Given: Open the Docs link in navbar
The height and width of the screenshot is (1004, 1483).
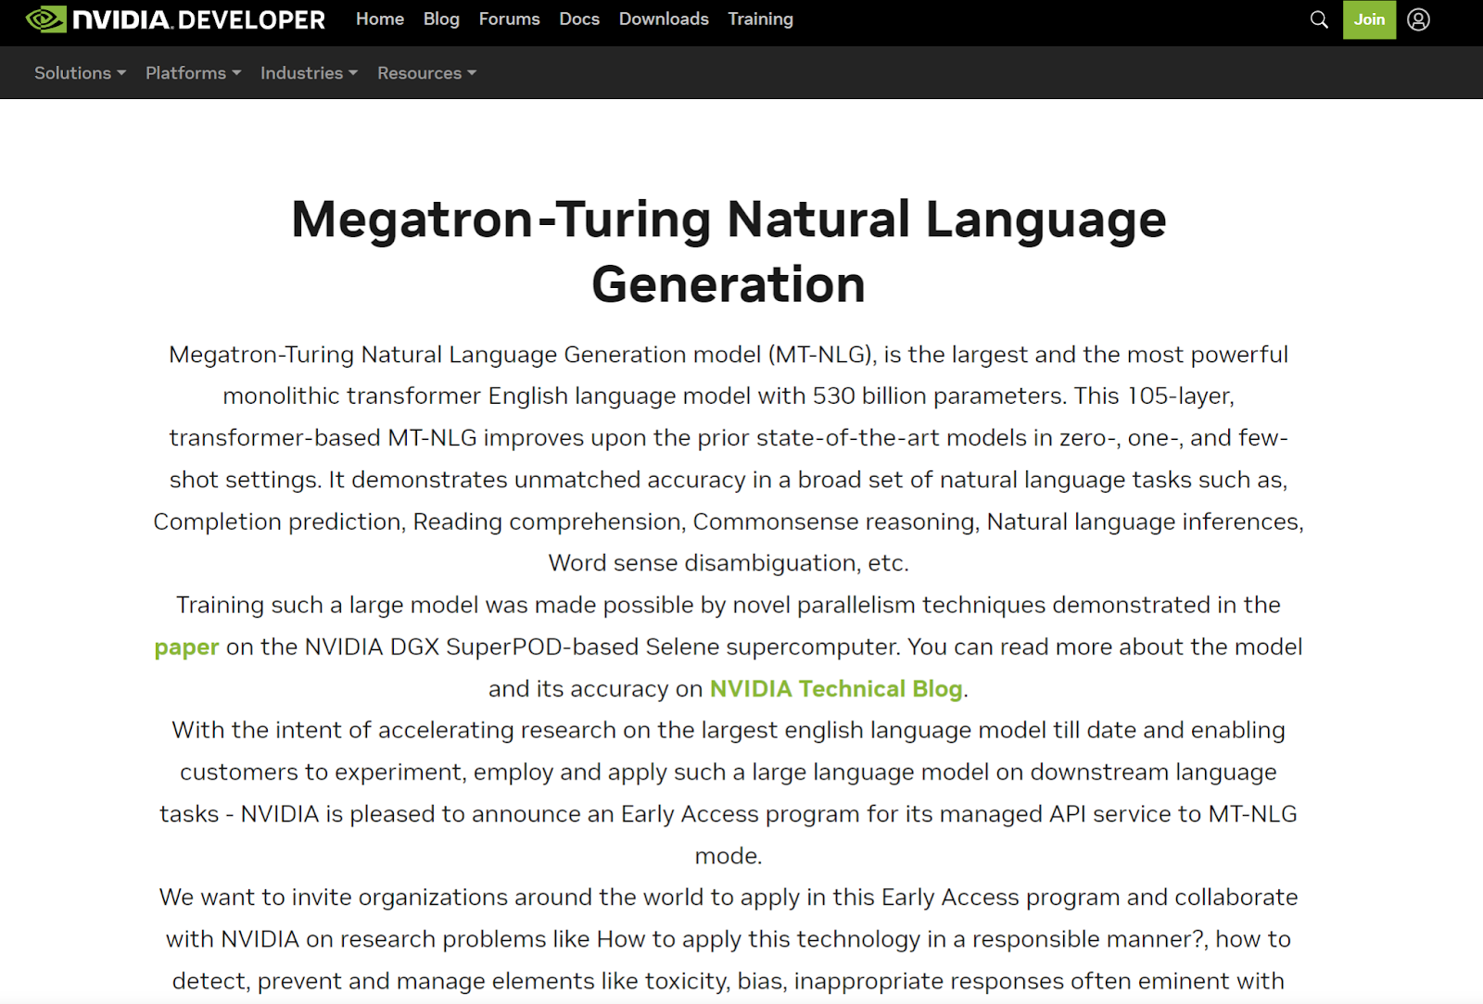Looking at the screenshot, I should (x=579, y=19).
